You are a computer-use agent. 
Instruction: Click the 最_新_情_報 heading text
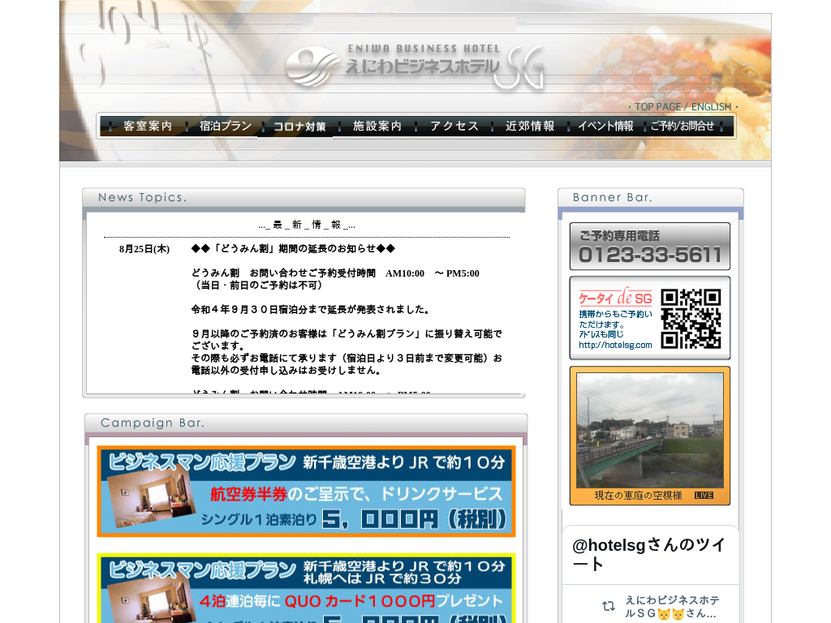point(306,225)
